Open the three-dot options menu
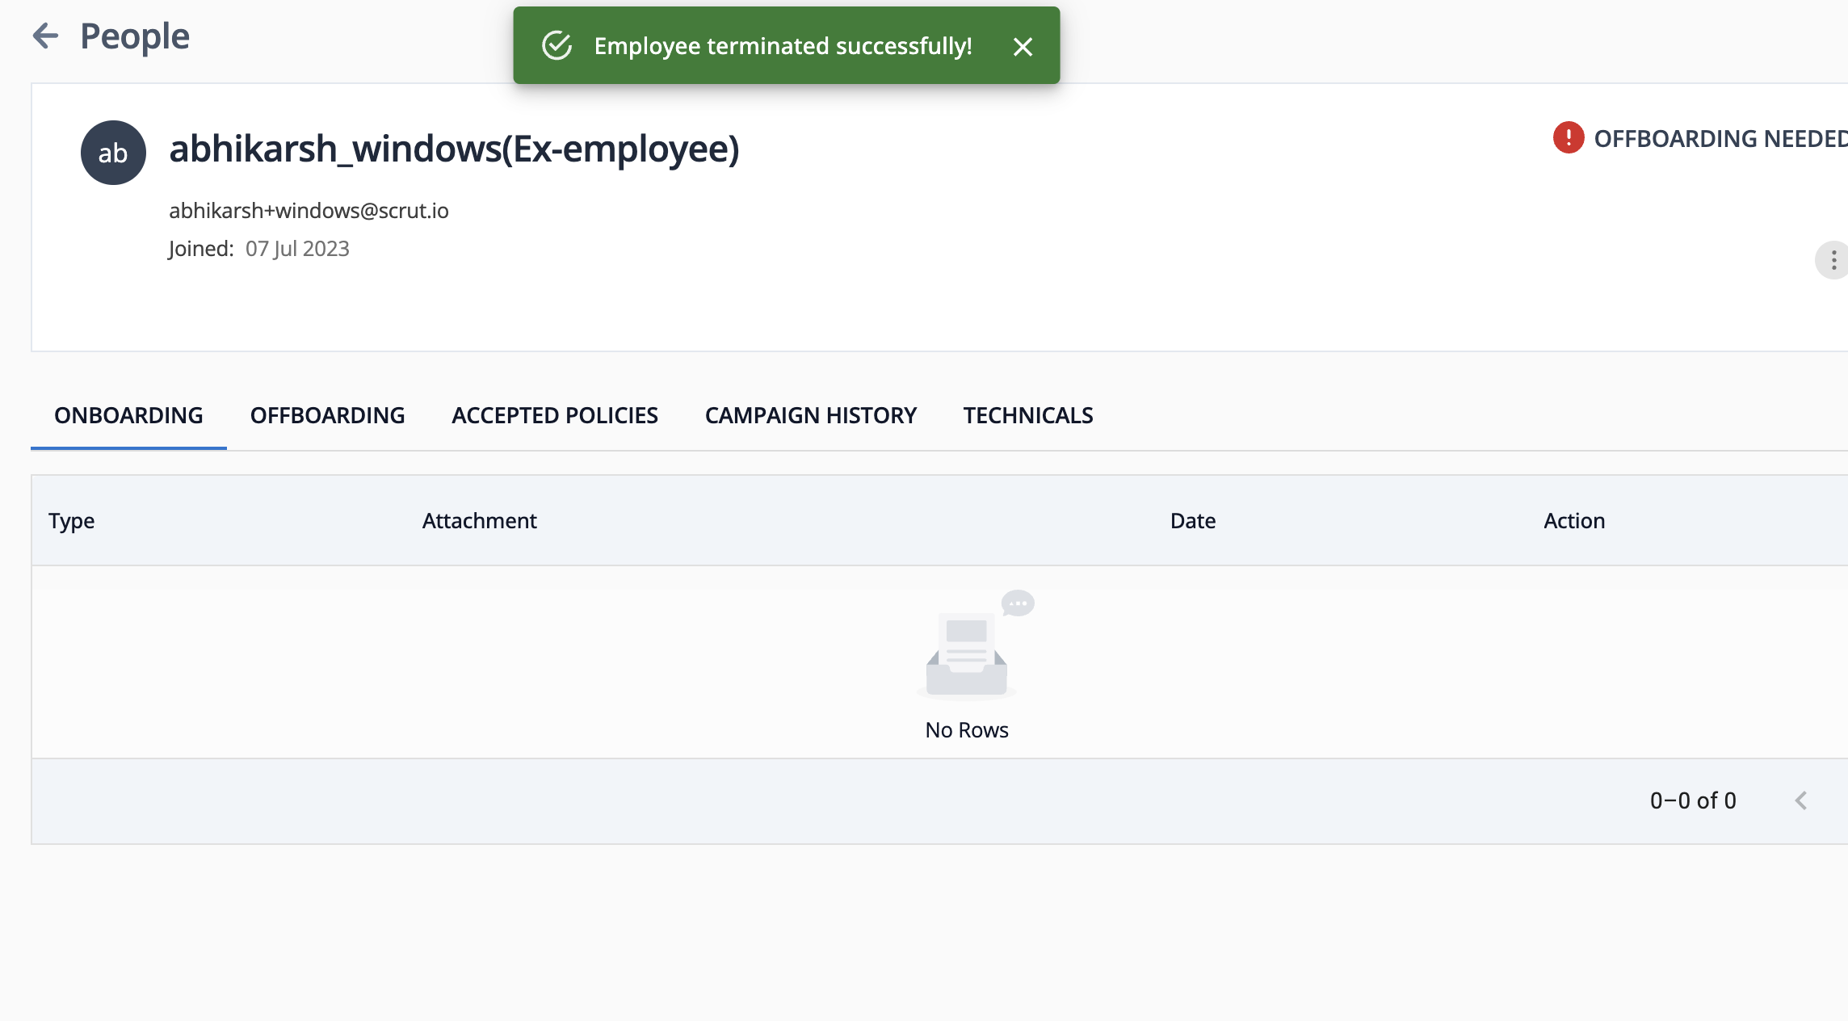This screenshot has width=1848, height=1021. point(1833,260)
